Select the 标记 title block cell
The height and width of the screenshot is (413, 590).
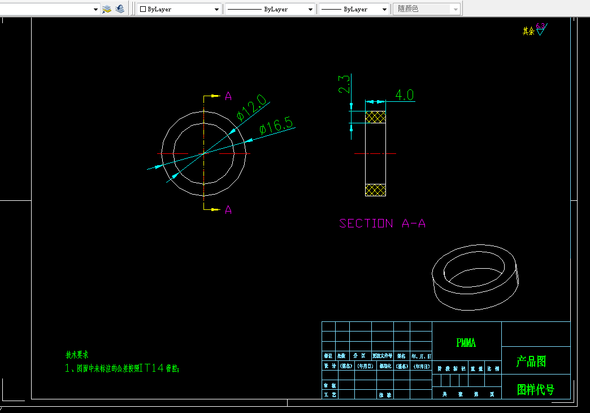[328, 356]
